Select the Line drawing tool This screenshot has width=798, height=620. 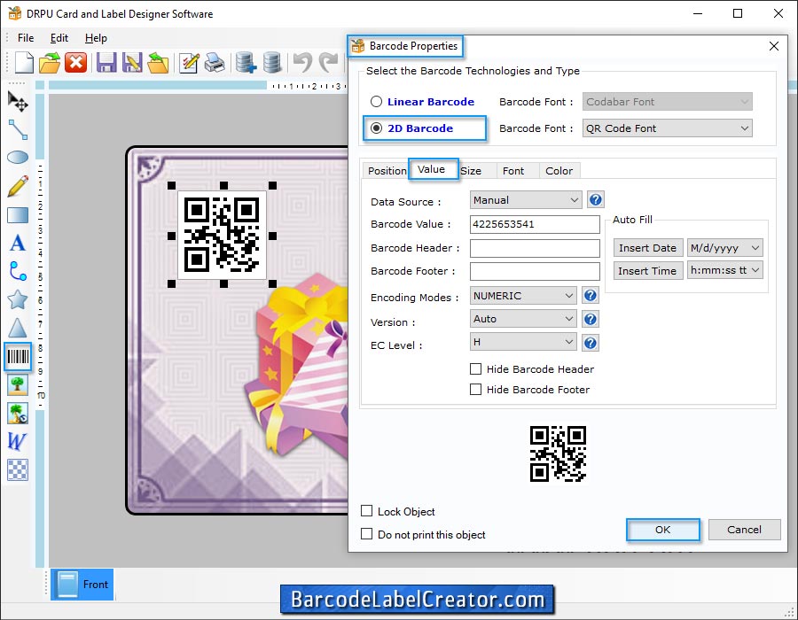click(x=18, y=129)
